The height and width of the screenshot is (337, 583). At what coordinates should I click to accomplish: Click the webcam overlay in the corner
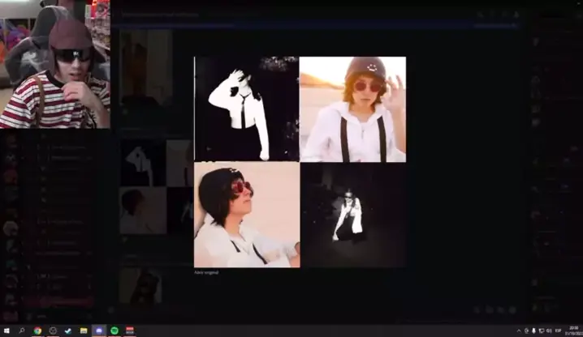click(x=54, y=64)
